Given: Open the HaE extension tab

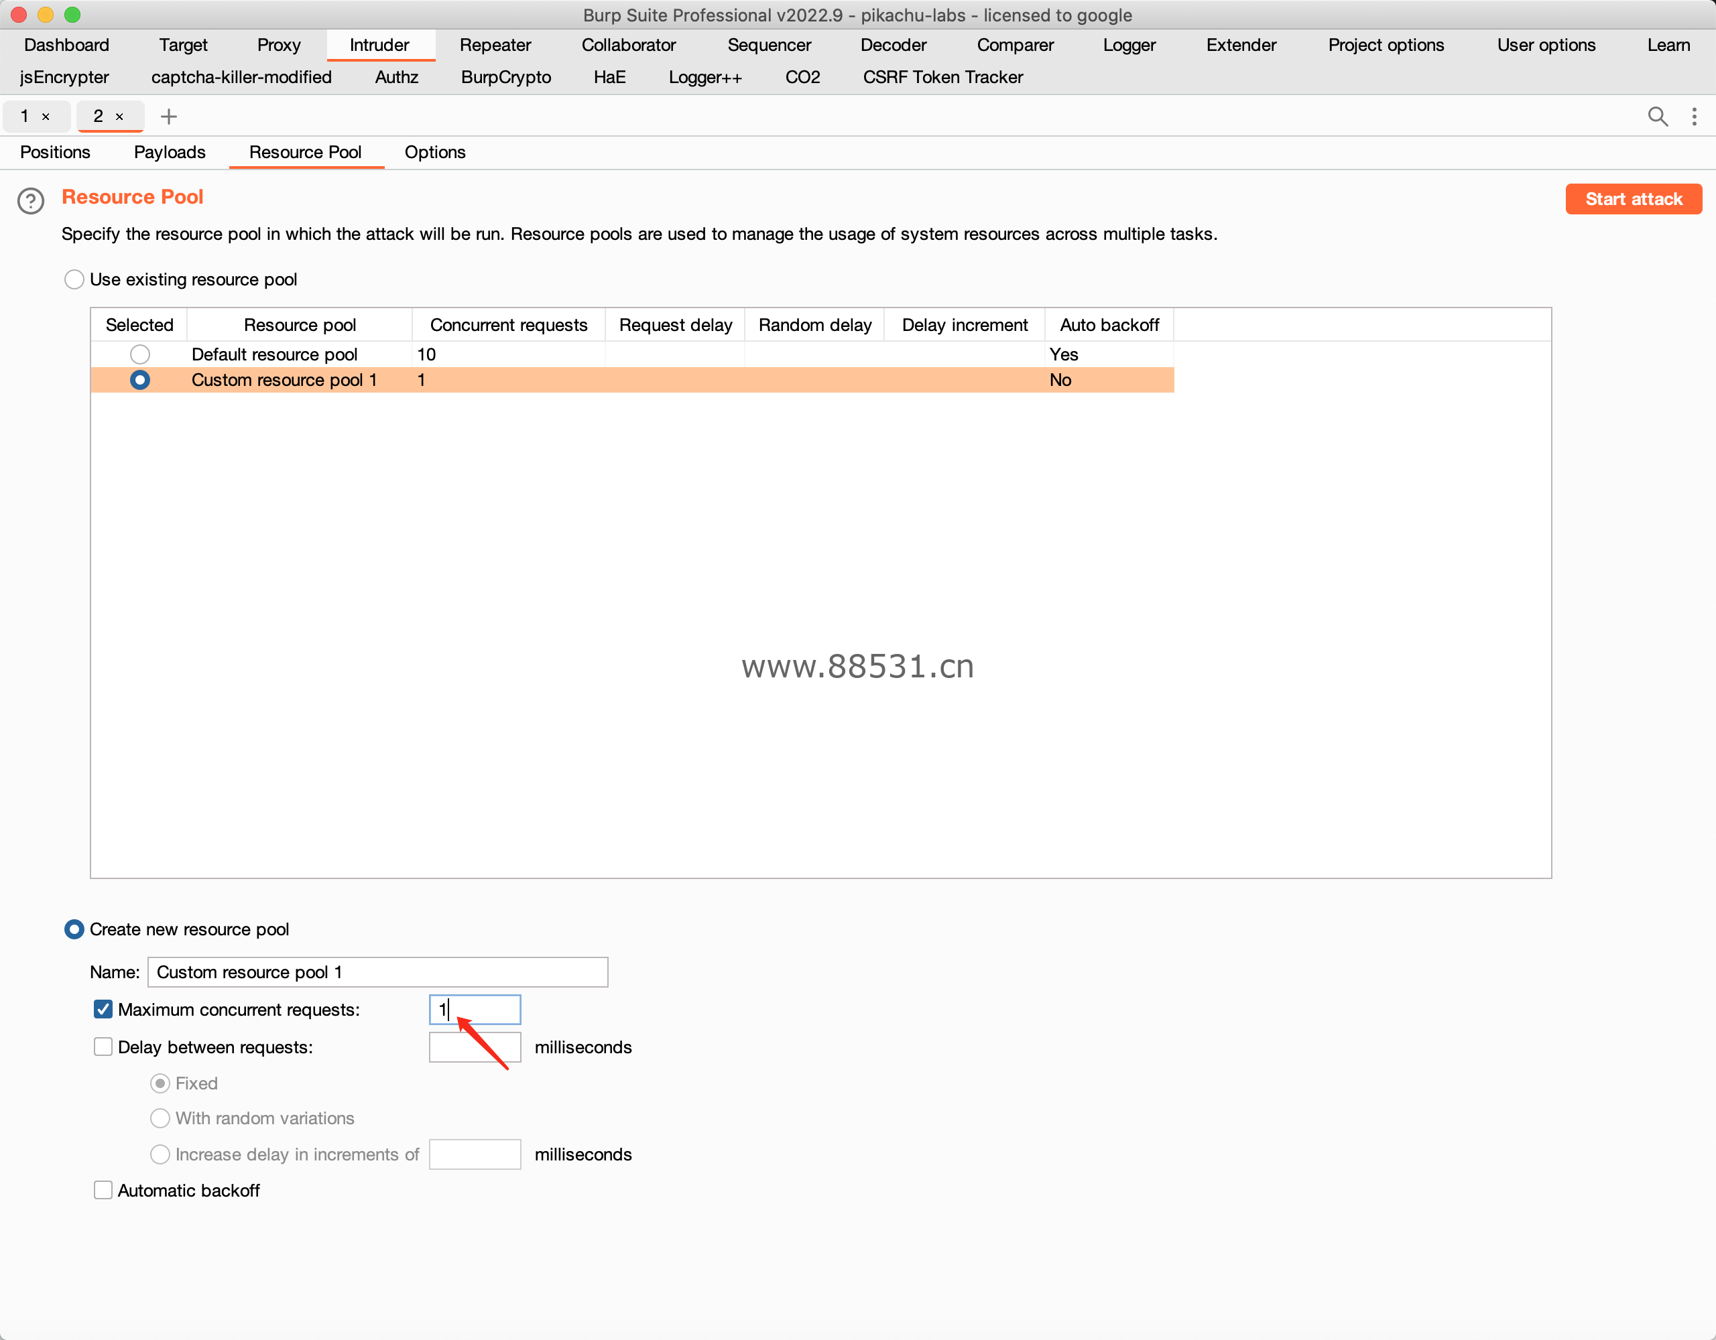Looking at the screenshot, I should (610, 77).
